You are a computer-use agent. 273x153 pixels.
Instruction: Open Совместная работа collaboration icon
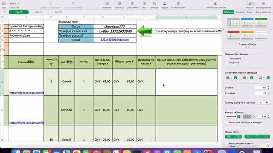(x=216, y=4)
